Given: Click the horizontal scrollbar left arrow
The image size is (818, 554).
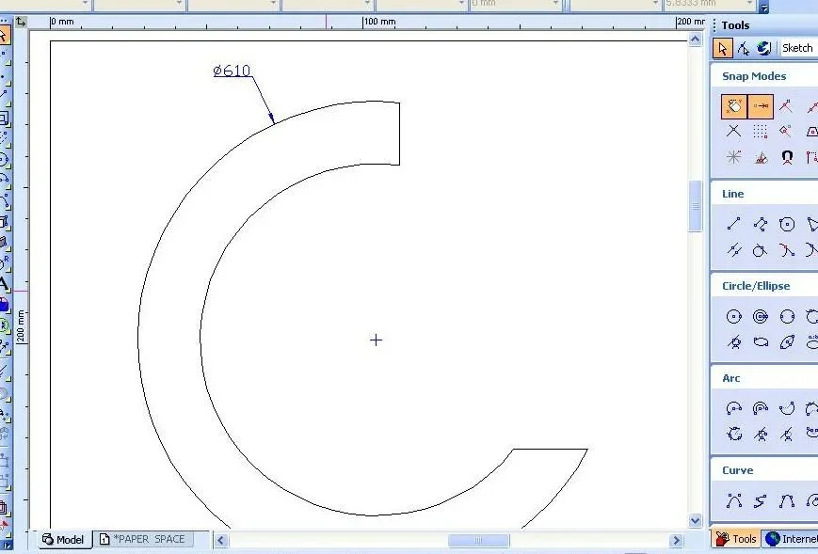Looking at the screenshot, I should point(220,540).
